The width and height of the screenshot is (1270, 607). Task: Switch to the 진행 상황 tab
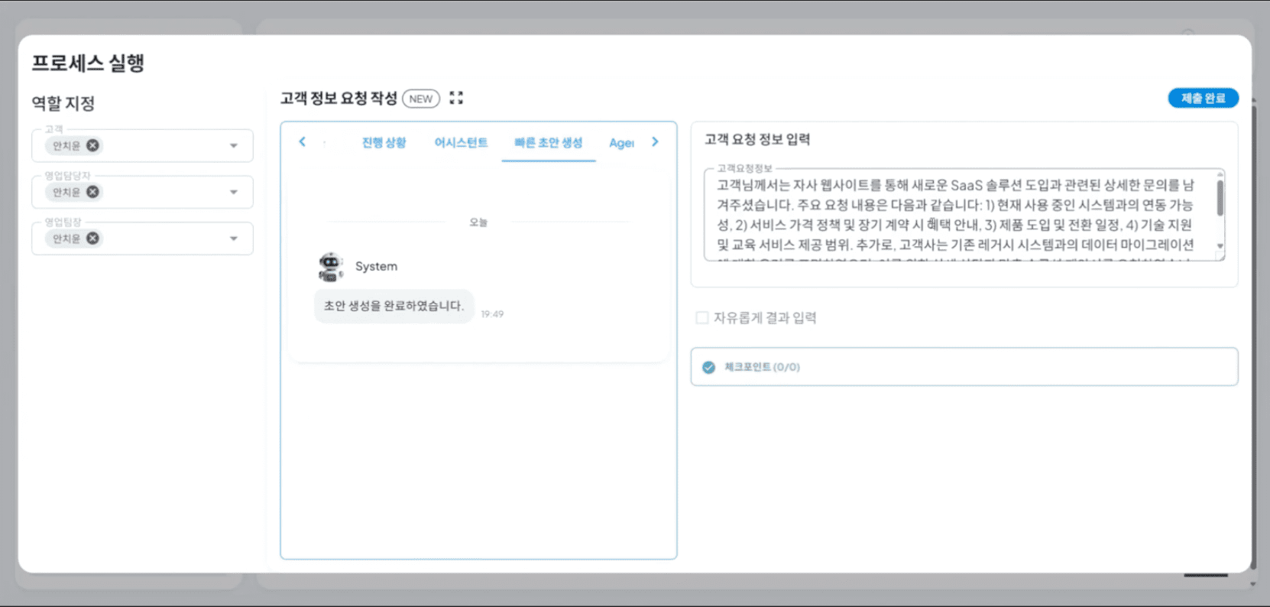(x=384, y=142)
